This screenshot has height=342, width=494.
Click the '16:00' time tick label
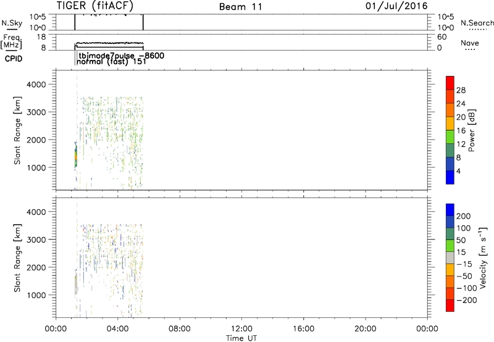click(x=303, y=329)
